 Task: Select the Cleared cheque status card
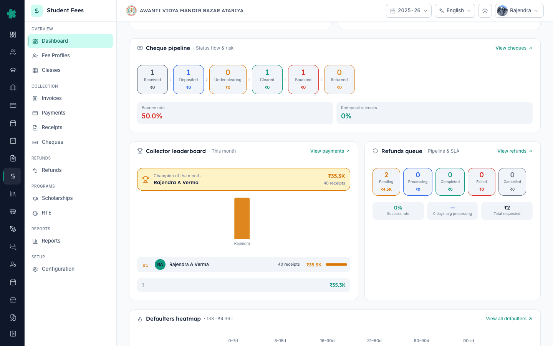267,80
